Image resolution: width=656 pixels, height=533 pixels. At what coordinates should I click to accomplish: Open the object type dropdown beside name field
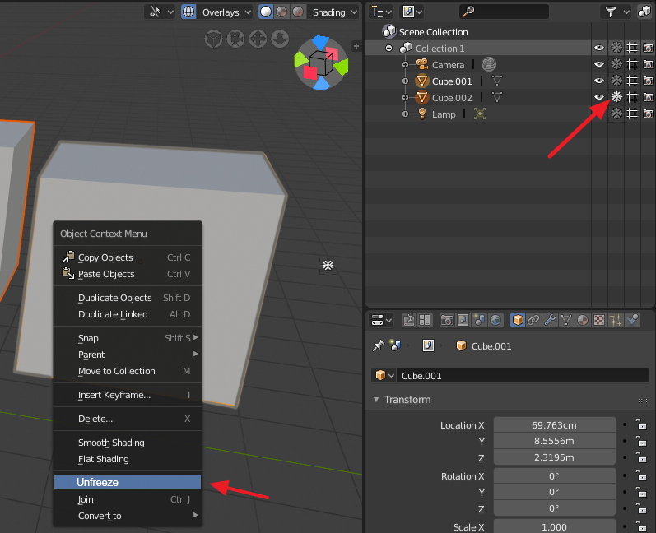[x=384, y=375]
